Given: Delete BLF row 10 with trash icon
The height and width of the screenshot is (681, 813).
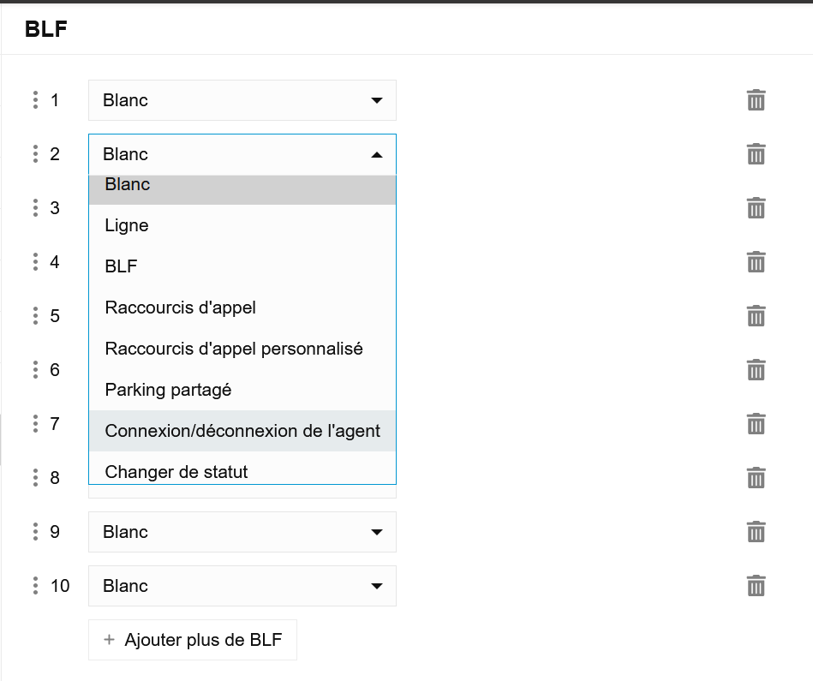Looking at the screenshot, I should coord(756,586).
